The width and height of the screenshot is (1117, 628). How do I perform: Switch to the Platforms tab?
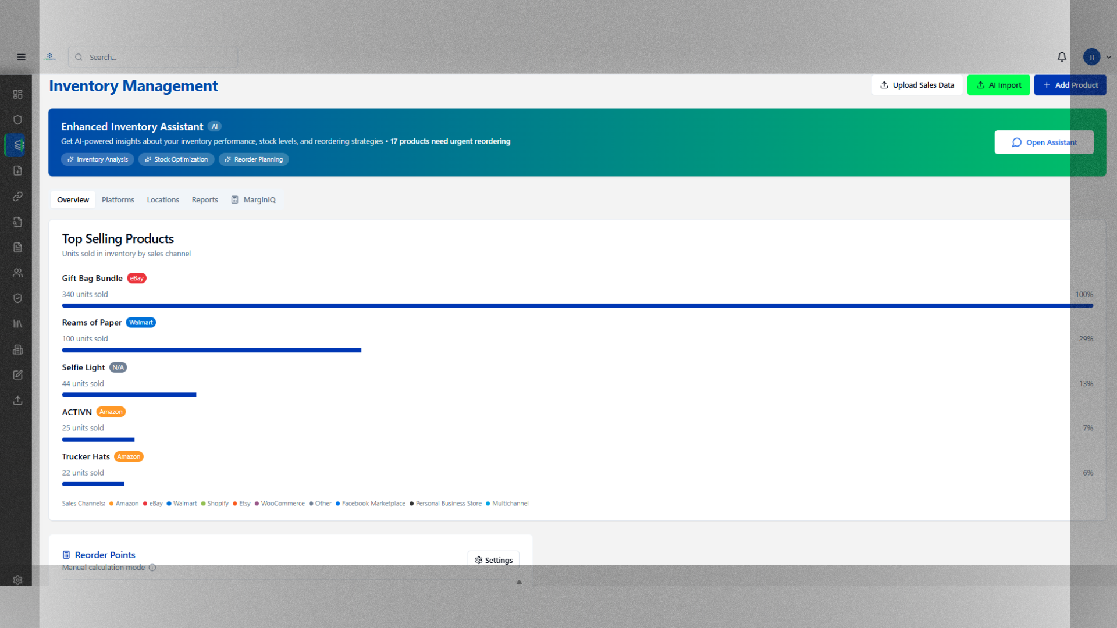tap(118, 199)
